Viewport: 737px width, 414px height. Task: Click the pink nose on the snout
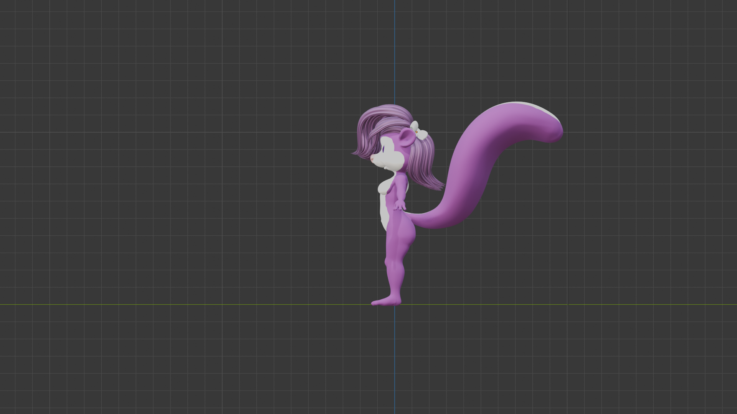coord(372,158)
